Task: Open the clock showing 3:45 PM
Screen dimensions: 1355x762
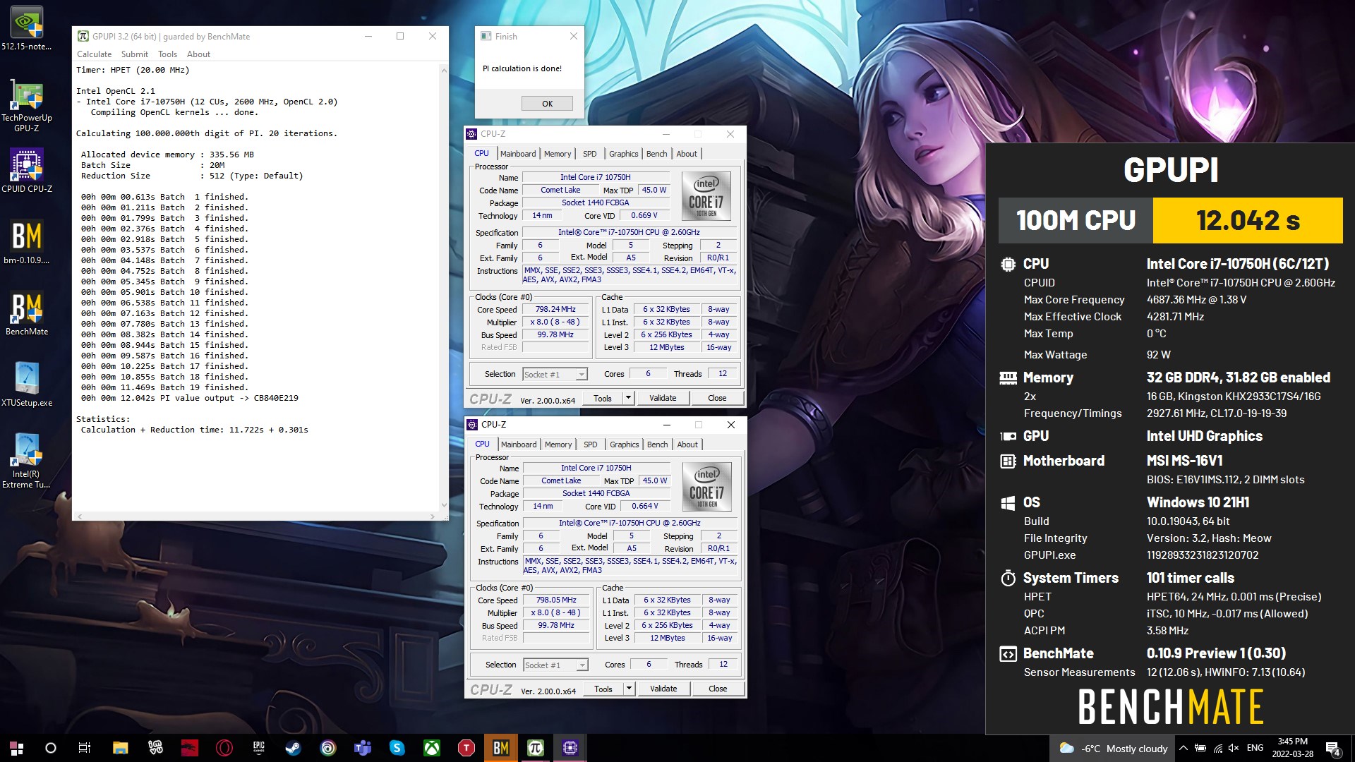Action: click(x=1292, y=748)
